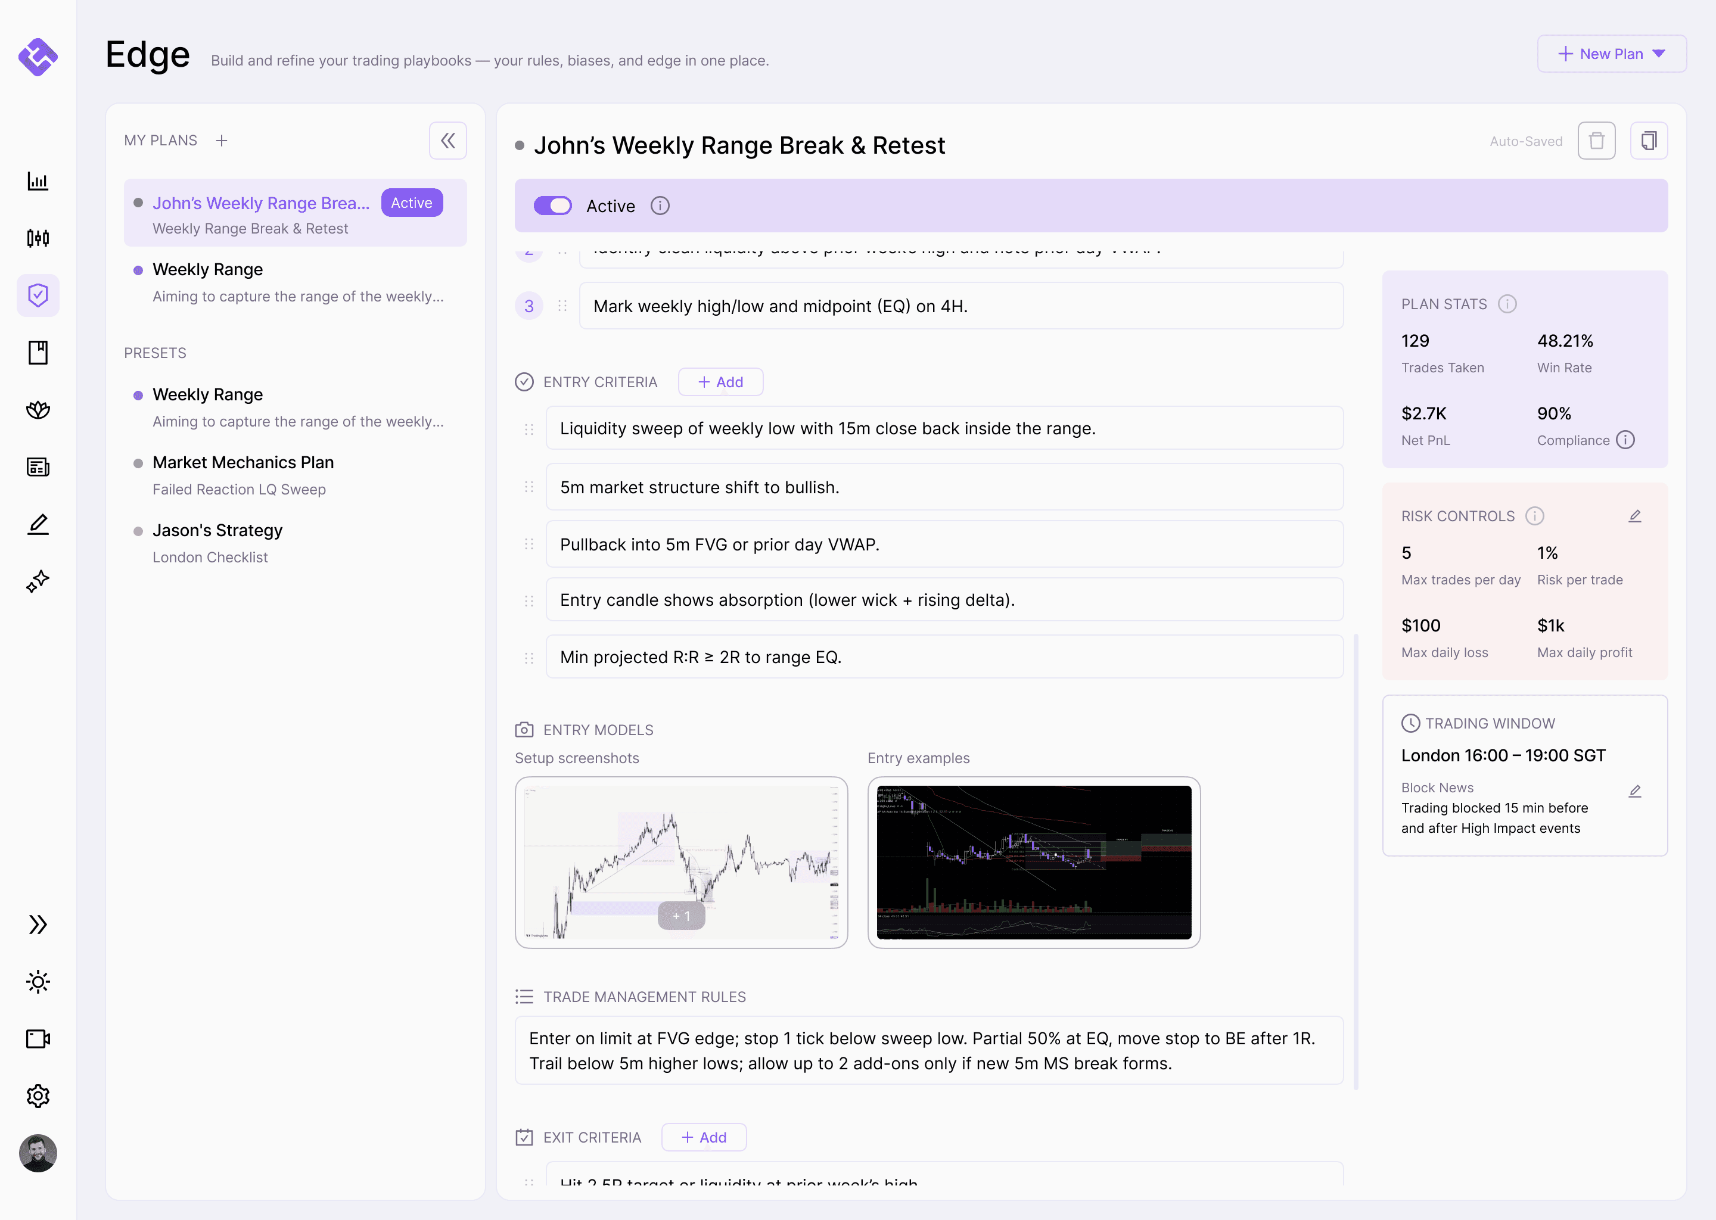
Task: Open the settings gear in sidebar
Action: pyautogui.click(x=38, y=1096)
